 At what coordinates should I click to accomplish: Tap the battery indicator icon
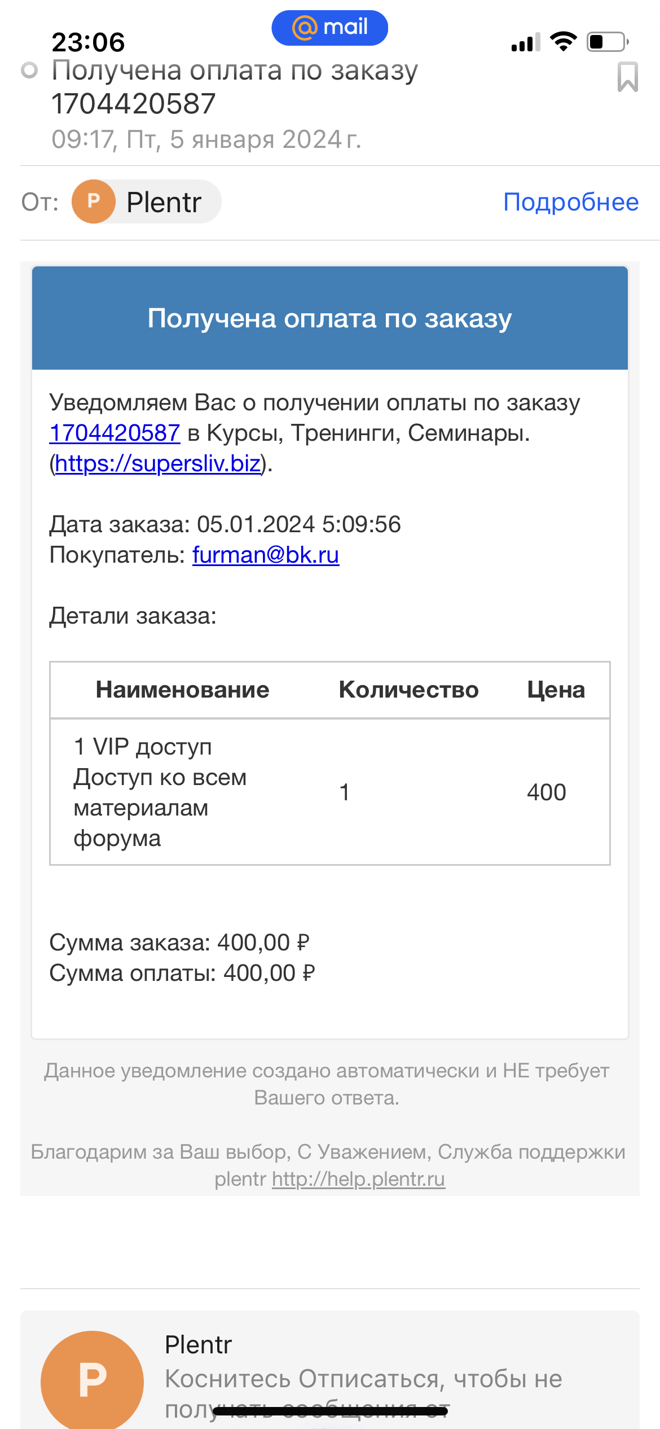pos(608,42)
